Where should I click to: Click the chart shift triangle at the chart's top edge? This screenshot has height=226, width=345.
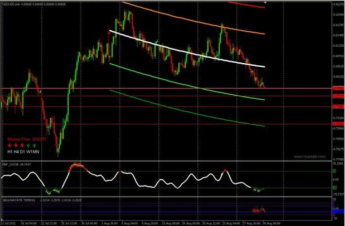click(265, 2)
